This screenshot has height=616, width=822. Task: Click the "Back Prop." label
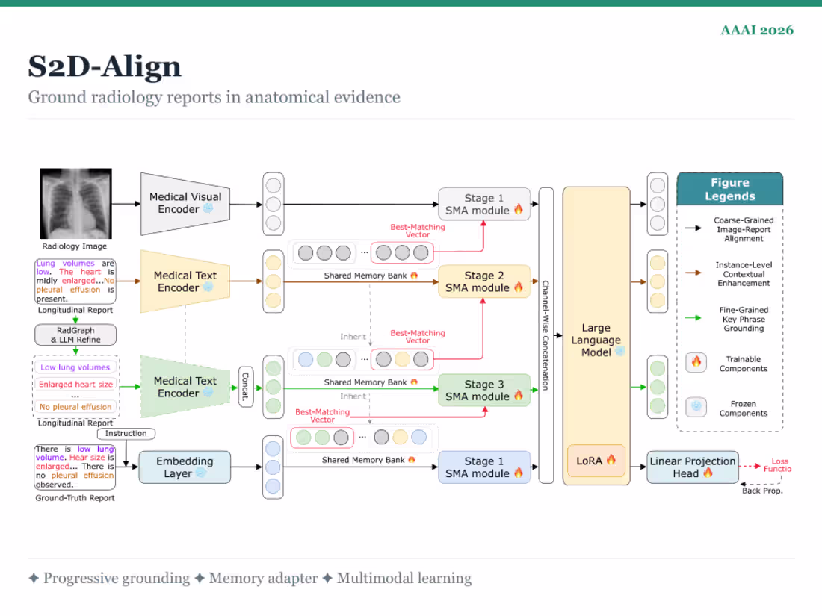click(762, 491)
